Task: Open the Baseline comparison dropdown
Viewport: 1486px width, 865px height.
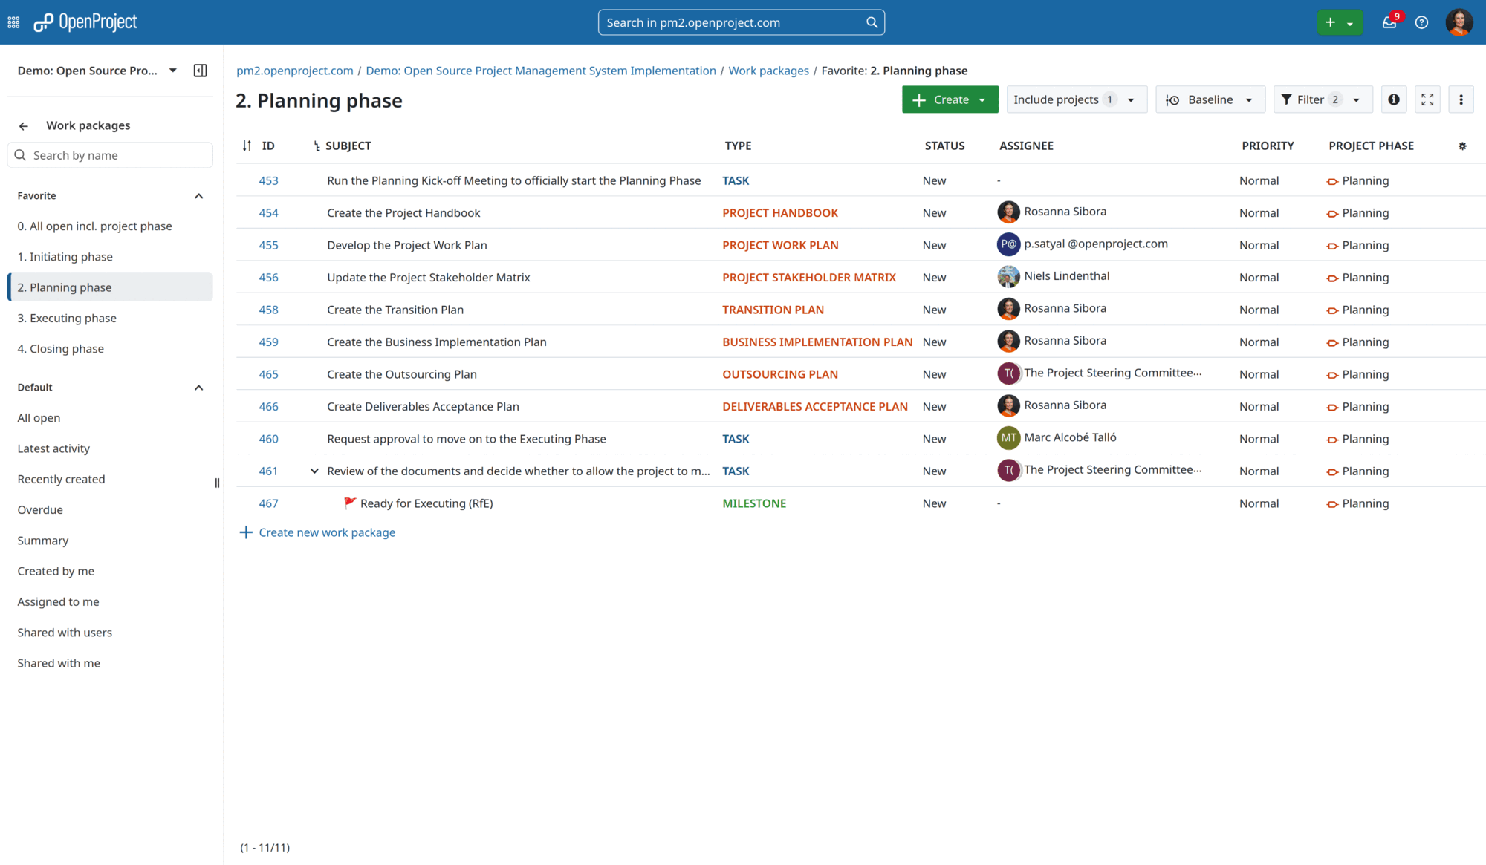Action: 1210,99
